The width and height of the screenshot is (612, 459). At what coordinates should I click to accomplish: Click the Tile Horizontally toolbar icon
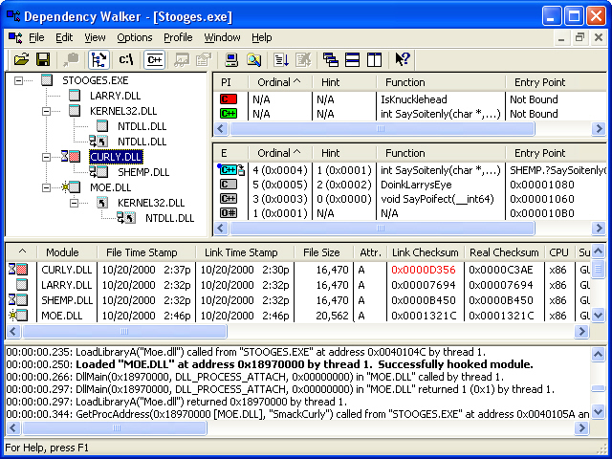353,59
